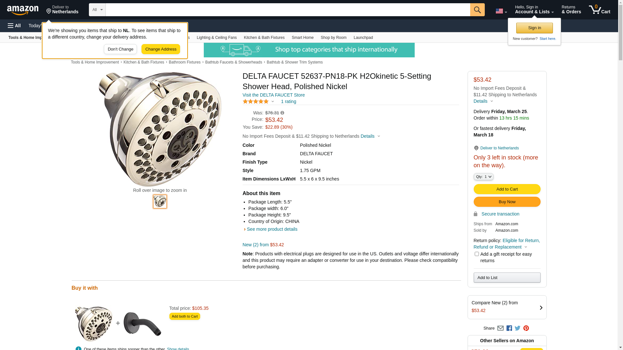Open Smart Home category tab
The image size is (623, 350).
302,38
